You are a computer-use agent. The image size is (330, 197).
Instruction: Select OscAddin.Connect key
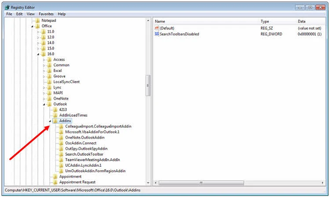pyautogui.click(x=81, y=143)
